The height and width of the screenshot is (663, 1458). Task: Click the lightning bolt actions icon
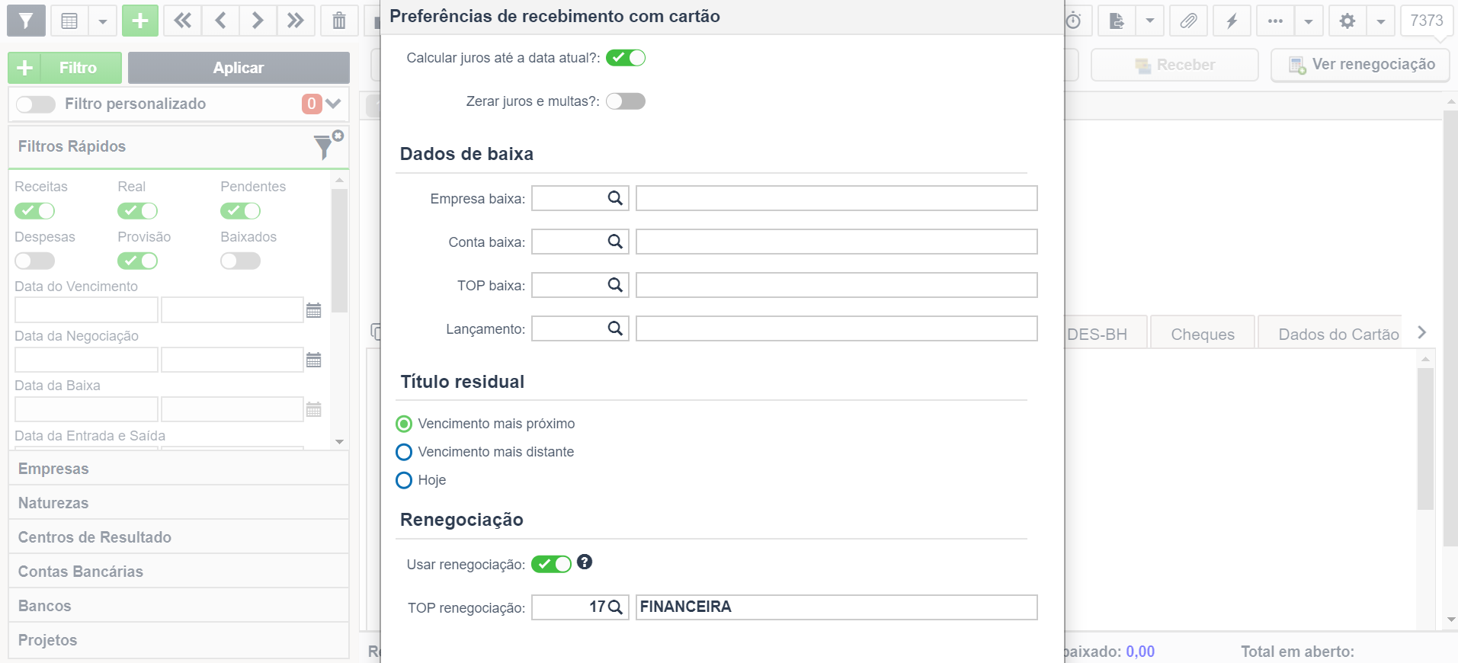point(1232,21)
